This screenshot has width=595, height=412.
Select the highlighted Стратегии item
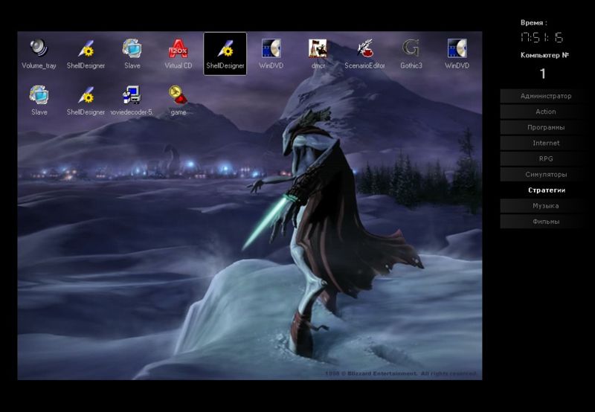click(x=546, y=190)
